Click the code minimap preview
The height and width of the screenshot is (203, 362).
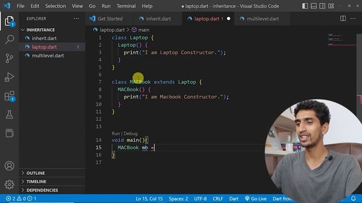342,39
